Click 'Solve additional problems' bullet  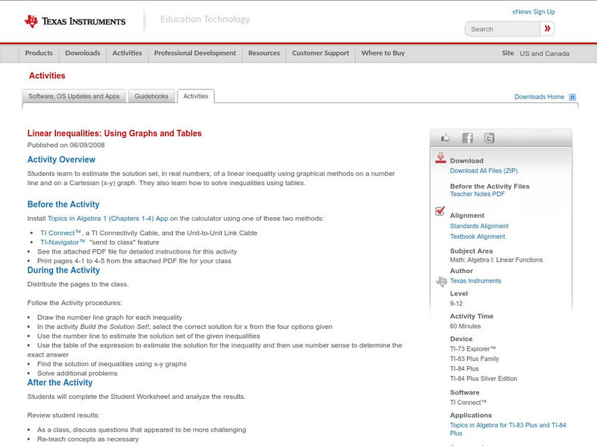point(78,374)
